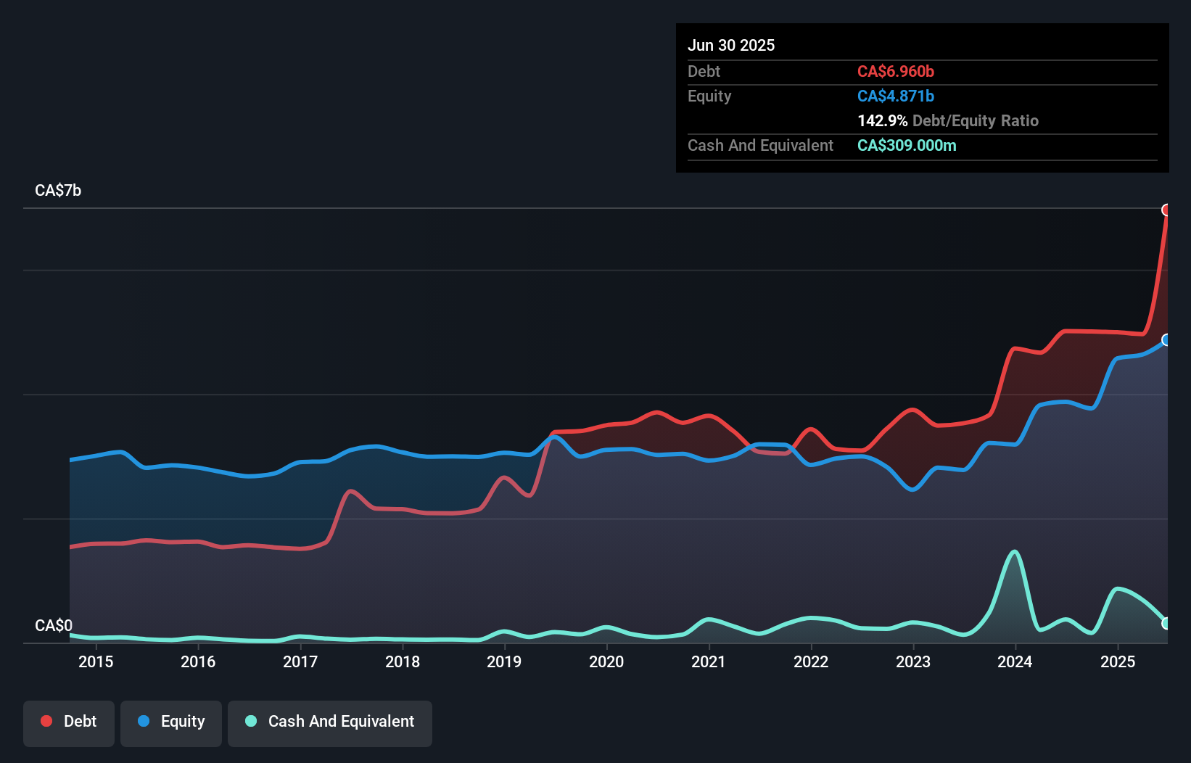Toggle the Debt series legend button
Image resolution: width=1191 pixels, height=763 pixels.
(x=69, y=722)
